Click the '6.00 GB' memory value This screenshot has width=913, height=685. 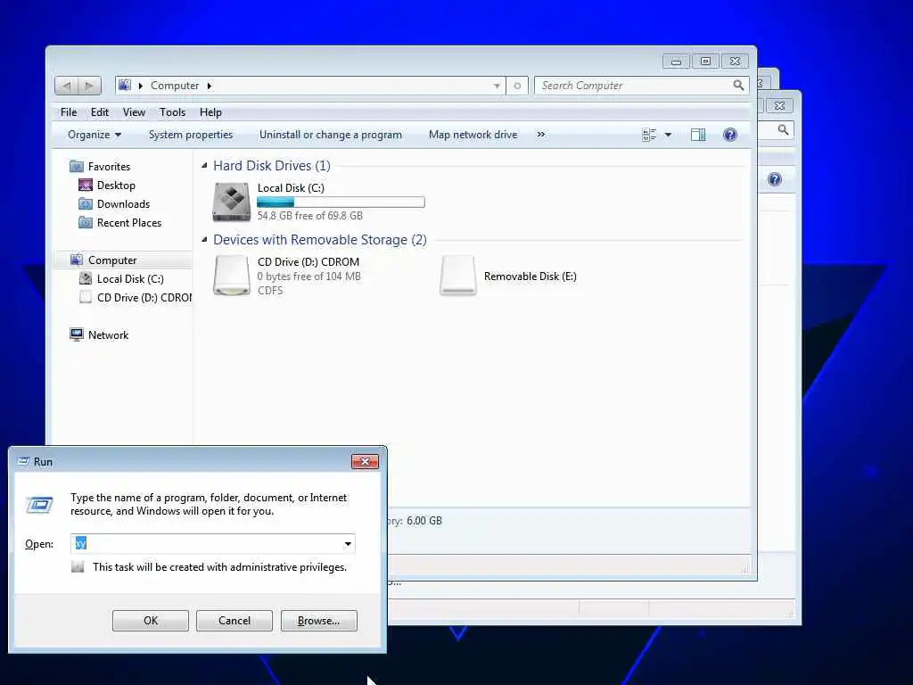pos(424,521)
